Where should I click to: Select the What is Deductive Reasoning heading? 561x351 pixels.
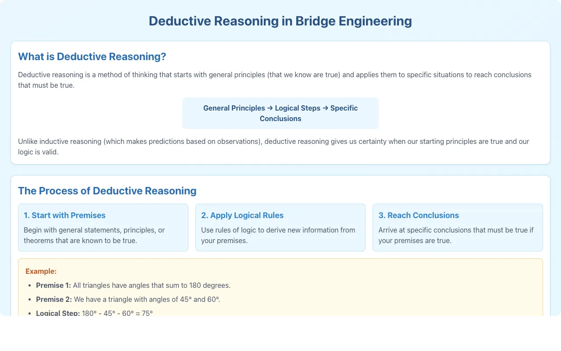click(92, 57)
